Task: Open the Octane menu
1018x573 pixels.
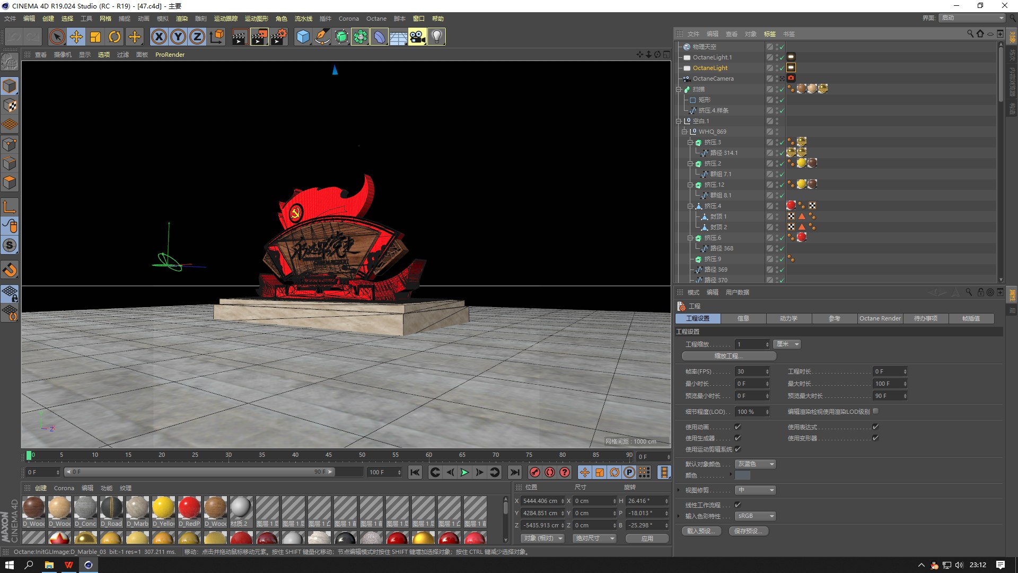Action: click(x=376, y=19)
